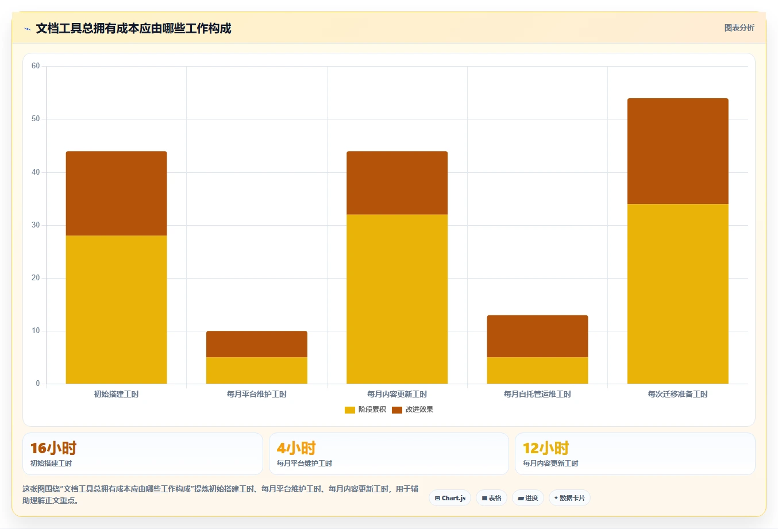778x529 pixels.
Task: Click the brown segment of 每次迁移准备工时 bar
Action: 678,151
